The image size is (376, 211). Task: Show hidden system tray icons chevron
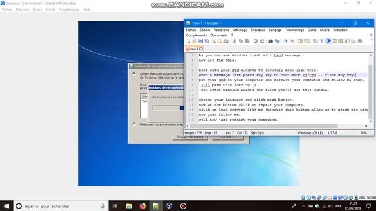point(304,206)
